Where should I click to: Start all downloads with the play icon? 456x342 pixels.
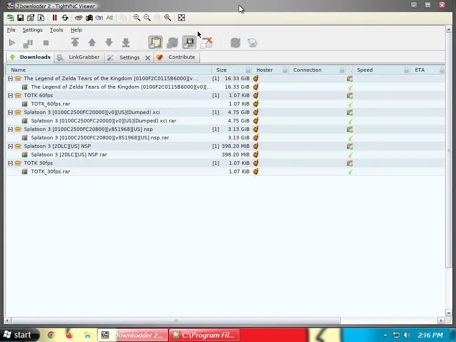(12, 43)
